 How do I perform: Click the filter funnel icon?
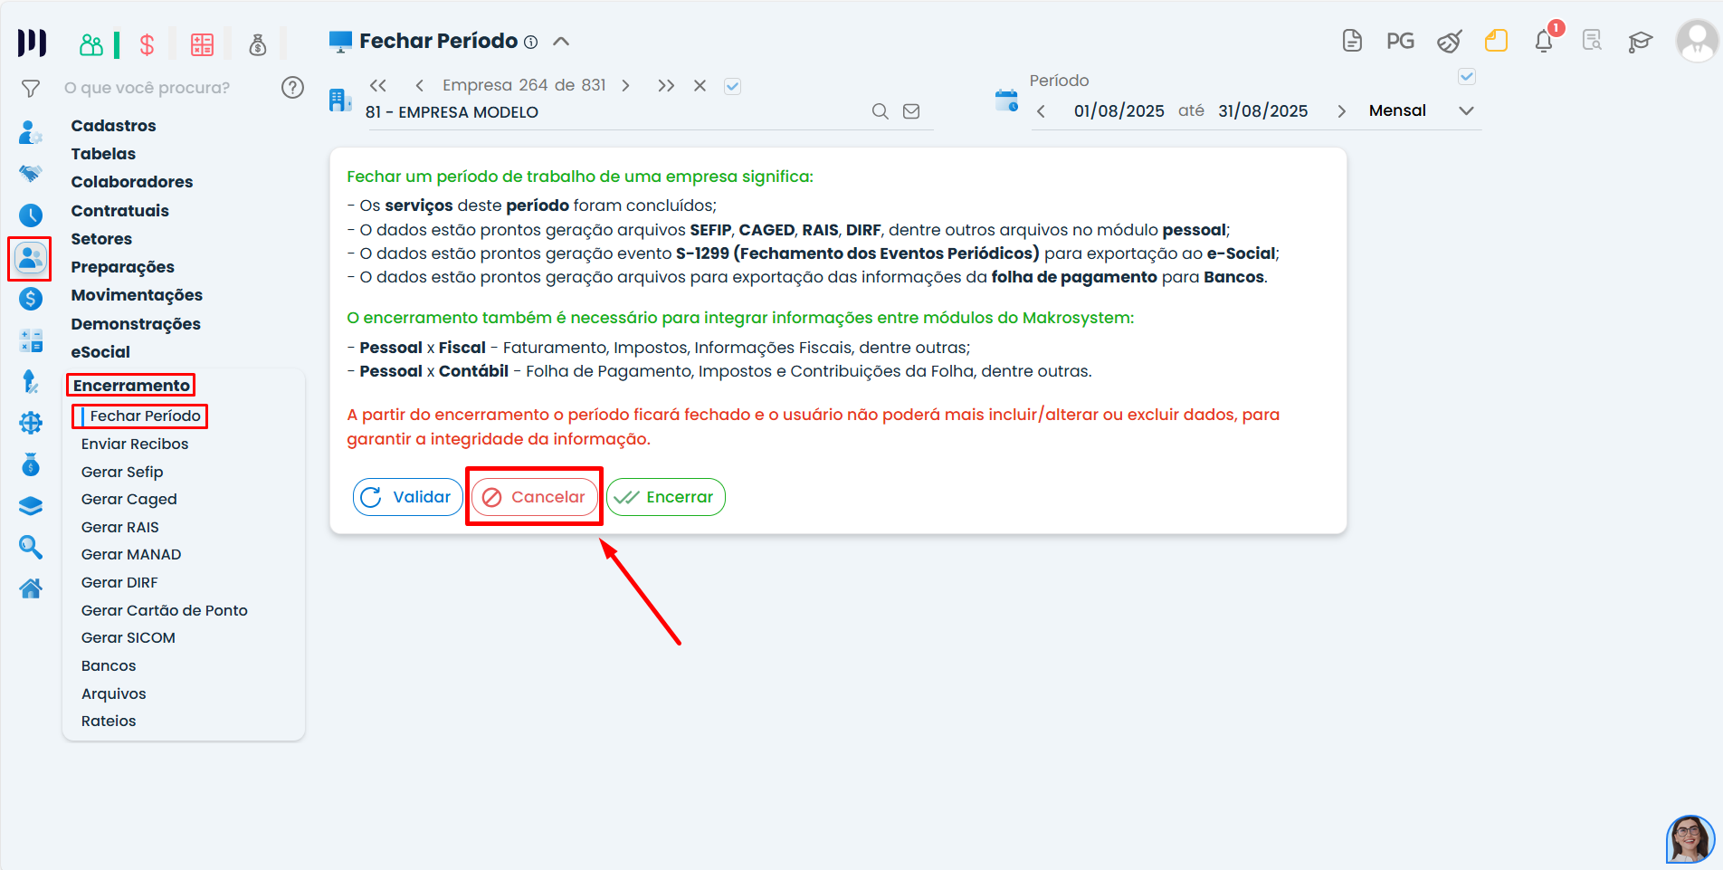(x=31, y=88)
